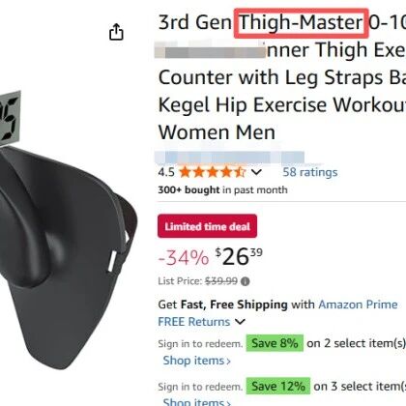Screen dimensions: 406x406
Task: Click the struck-through $39.99 list price
Action: (x=221, y=281)
